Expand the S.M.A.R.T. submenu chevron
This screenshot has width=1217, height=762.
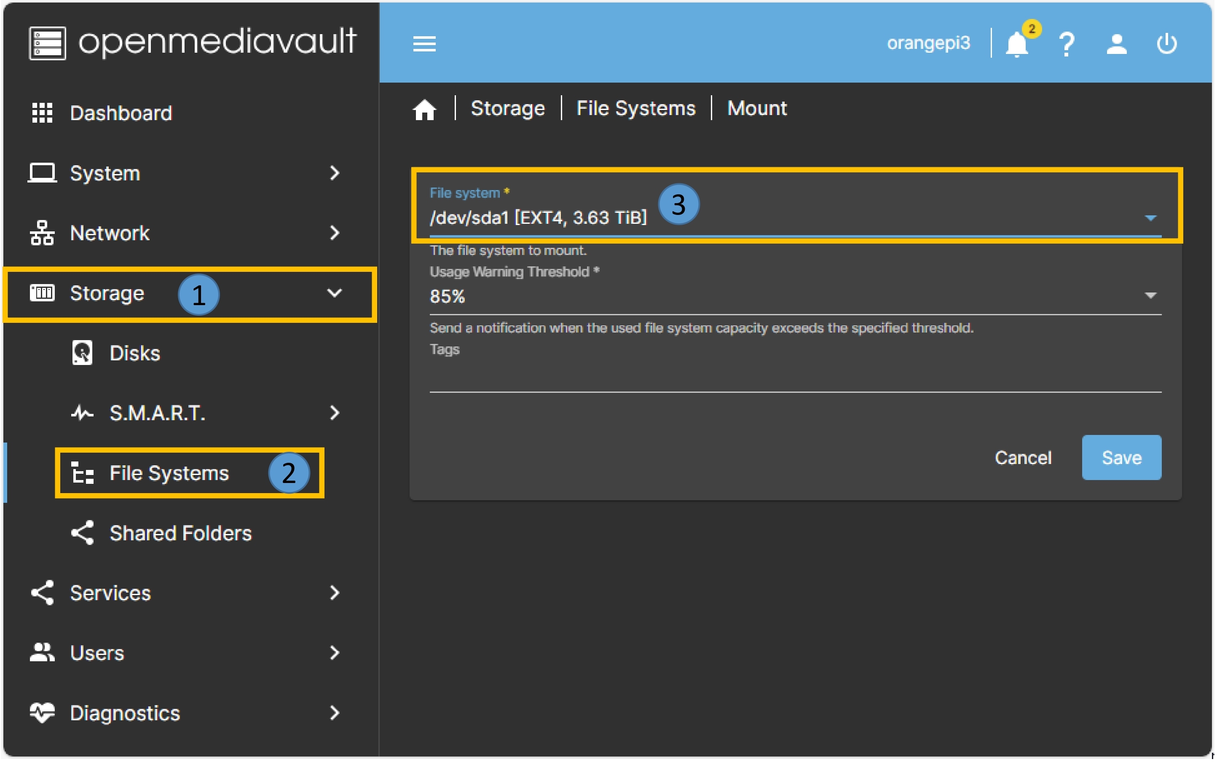pos(335,413)
